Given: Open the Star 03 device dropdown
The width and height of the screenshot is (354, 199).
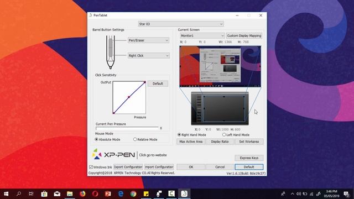Looking at the screenshot, I should [181, 24].
